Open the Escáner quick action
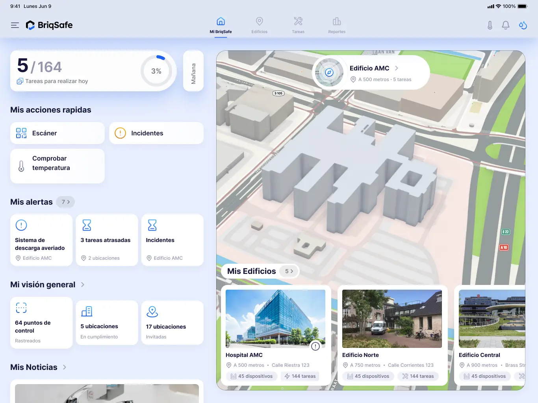 (58, 133)
